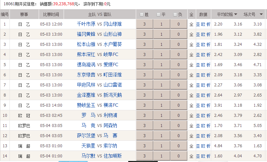The image size is (267, 162).
Task: Select league label 欧罗巴 in row 11
Action: [24, 126]
